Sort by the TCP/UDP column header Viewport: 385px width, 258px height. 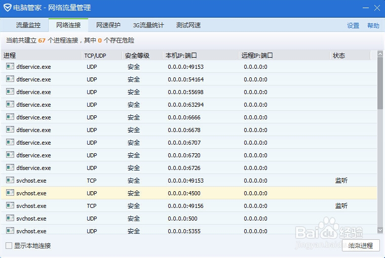coord(102,56)
